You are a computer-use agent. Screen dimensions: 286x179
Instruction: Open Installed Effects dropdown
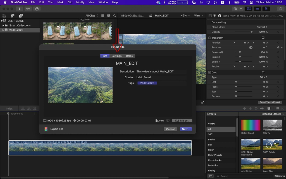pyautogui.click(x=273, y=114)
